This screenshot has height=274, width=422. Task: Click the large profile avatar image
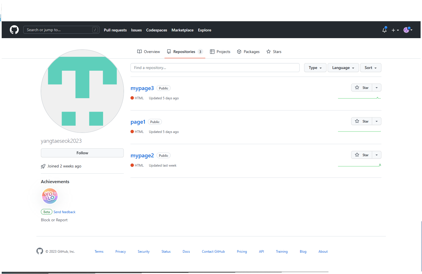82,91
